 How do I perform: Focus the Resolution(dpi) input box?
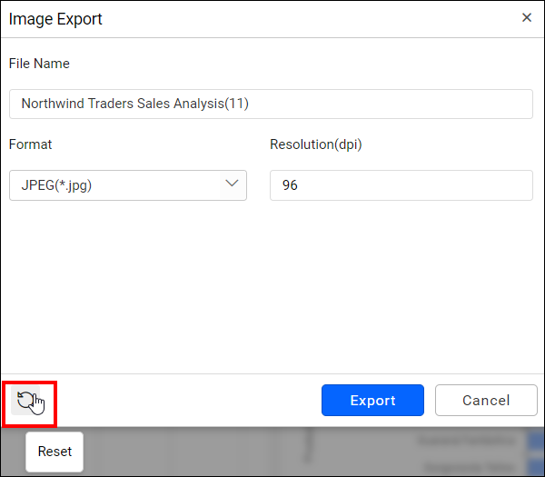pyautogui.click(x=401, y=185)
